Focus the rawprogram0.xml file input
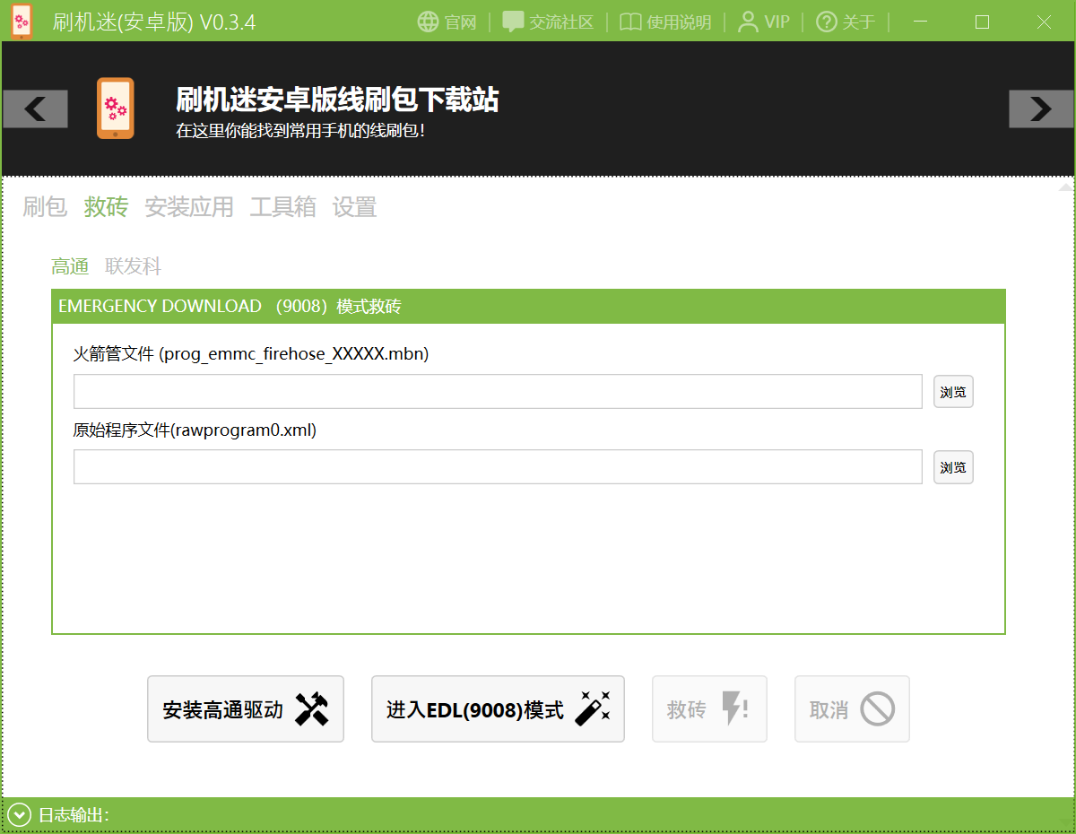The height and width of the screenshot is (834, 1076). click(498, 466)
